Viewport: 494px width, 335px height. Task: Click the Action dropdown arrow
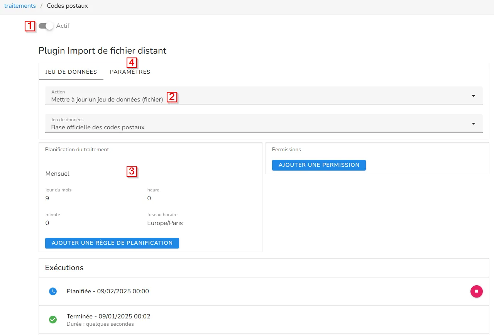pos(474,96)
